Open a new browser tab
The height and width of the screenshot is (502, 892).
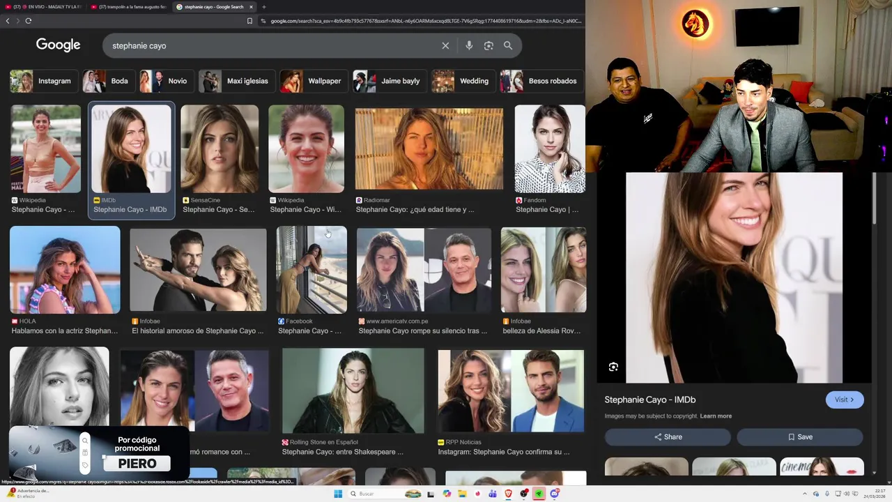pos(263,7)
